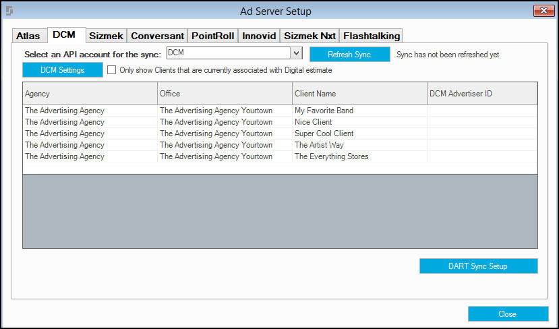Click Agency cell in The Artist Way row
Screen dimensions: 559x329
90,145
